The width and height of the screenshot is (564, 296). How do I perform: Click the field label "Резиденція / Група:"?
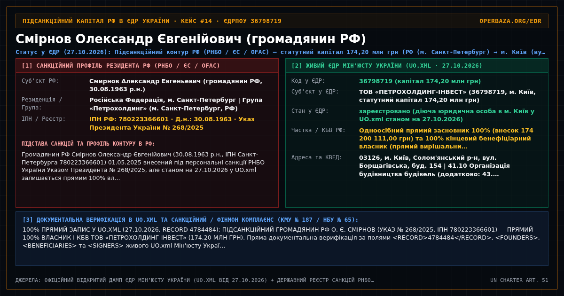tap(42, 103)
